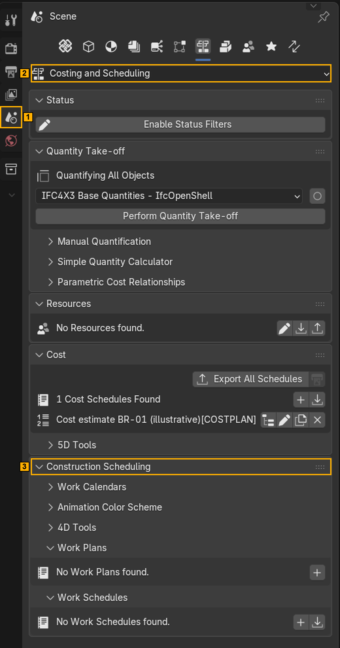Switch to the pie-chart Geometry and Materials tab
Screen dimensions: 340x648
(x=111, y=46)
